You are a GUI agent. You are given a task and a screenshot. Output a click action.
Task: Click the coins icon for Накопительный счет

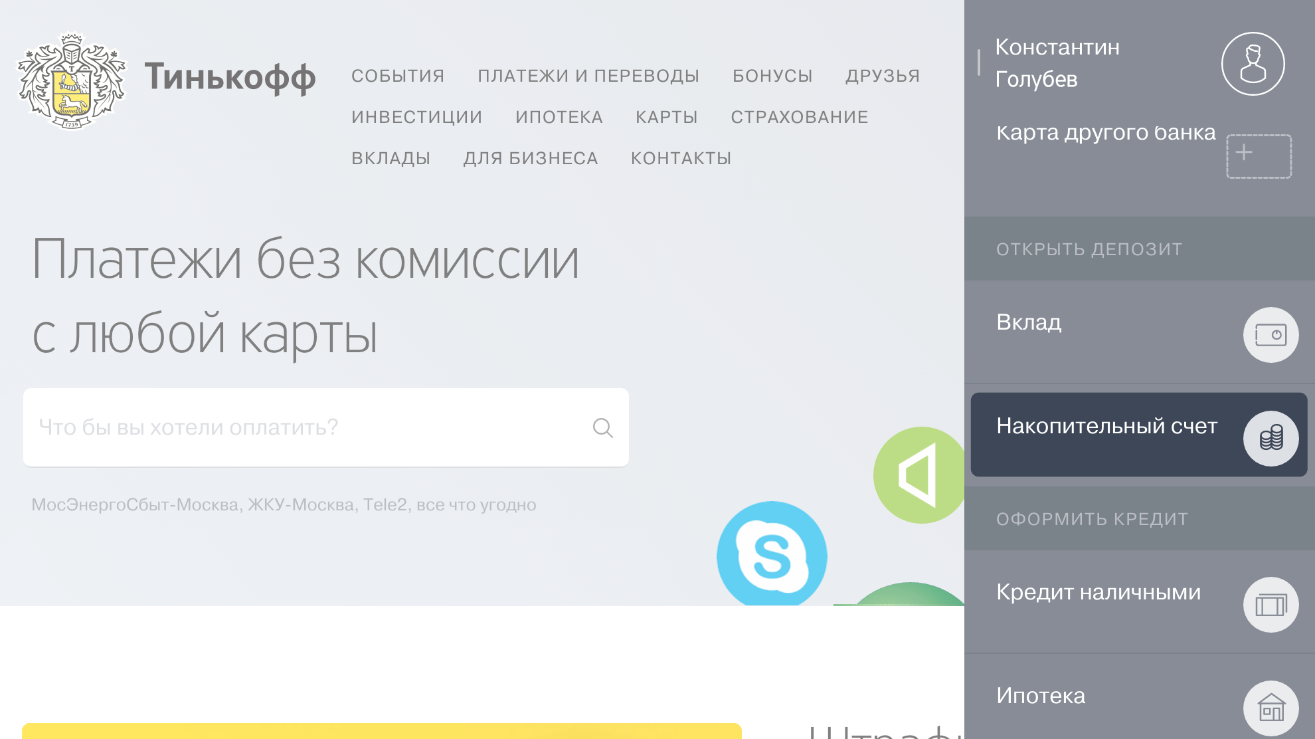pos(1271,439)
